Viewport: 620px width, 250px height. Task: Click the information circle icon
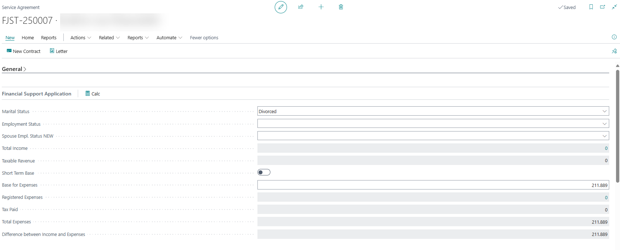point(614,37)
